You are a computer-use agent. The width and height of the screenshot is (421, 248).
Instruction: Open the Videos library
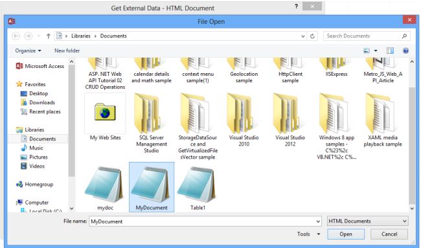click(x=32, y=166)
